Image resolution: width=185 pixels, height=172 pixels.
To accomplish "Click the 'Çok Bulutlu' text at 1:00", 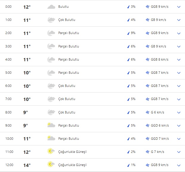I will (x=67, y=20).
